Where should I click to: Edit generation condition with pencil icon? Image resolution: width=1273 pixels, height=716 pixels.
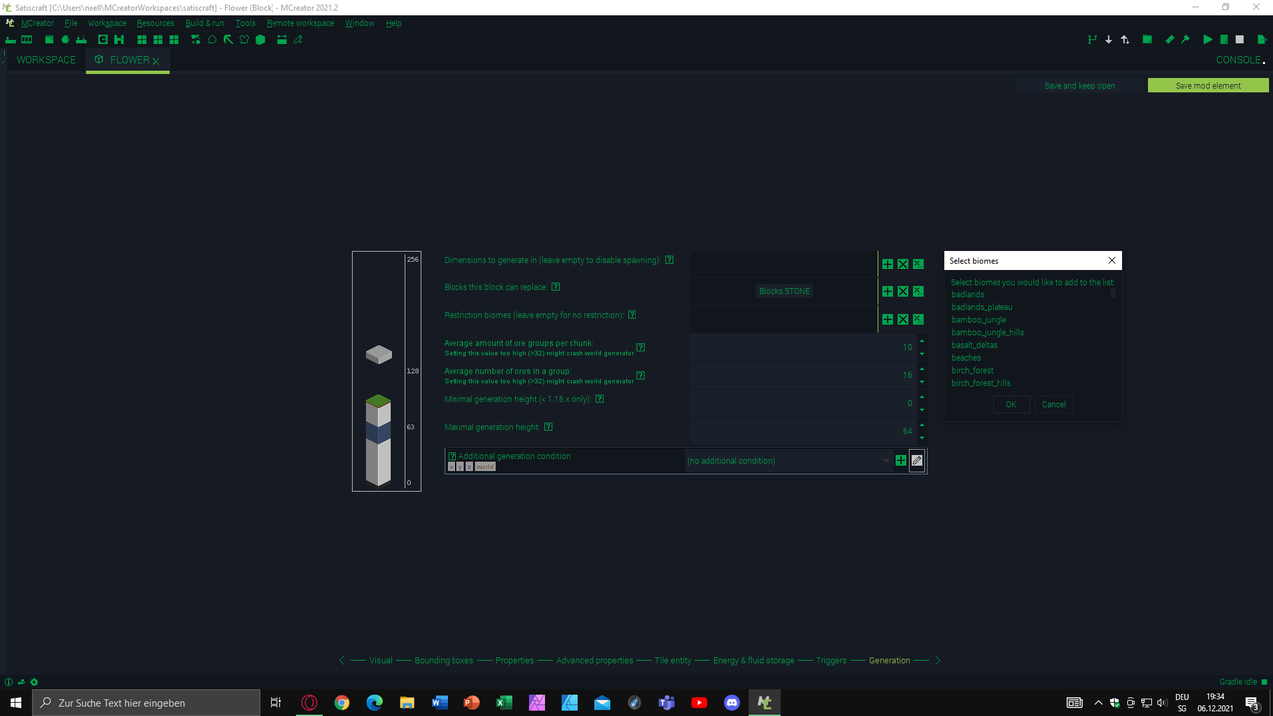click(x=917, y=461)
